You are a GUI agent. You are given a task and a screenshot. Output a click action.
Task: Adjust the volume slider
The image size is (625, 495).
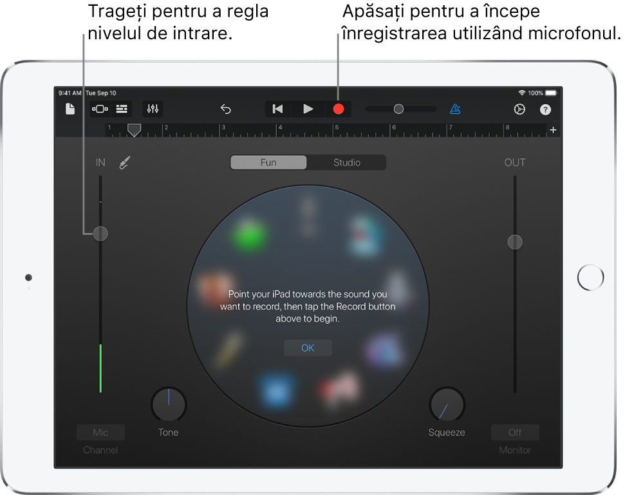click(398, 109)
